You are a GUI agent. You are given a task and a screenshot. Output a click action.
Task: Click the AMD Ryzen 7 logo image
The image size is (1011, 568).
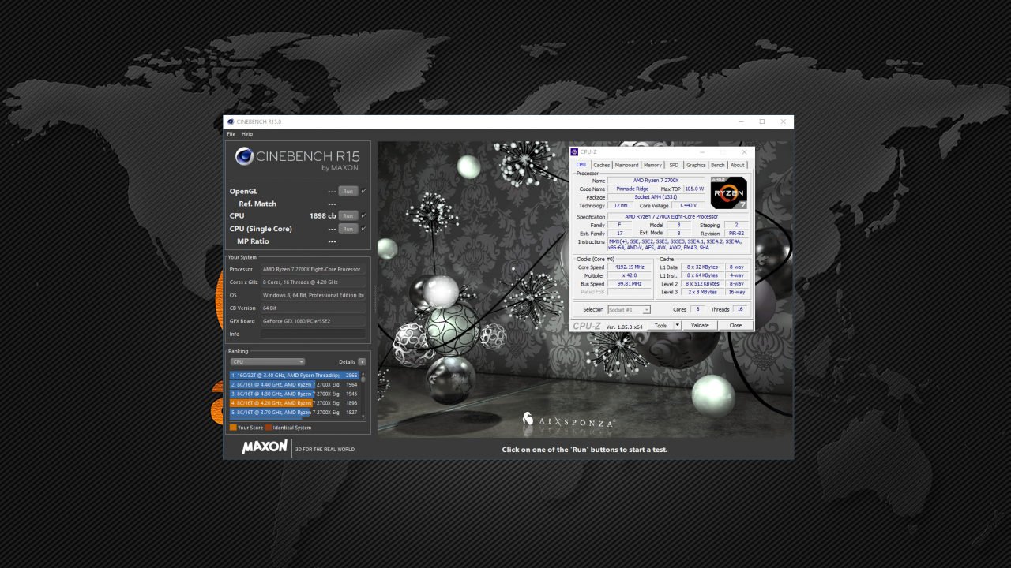(728, 193)
